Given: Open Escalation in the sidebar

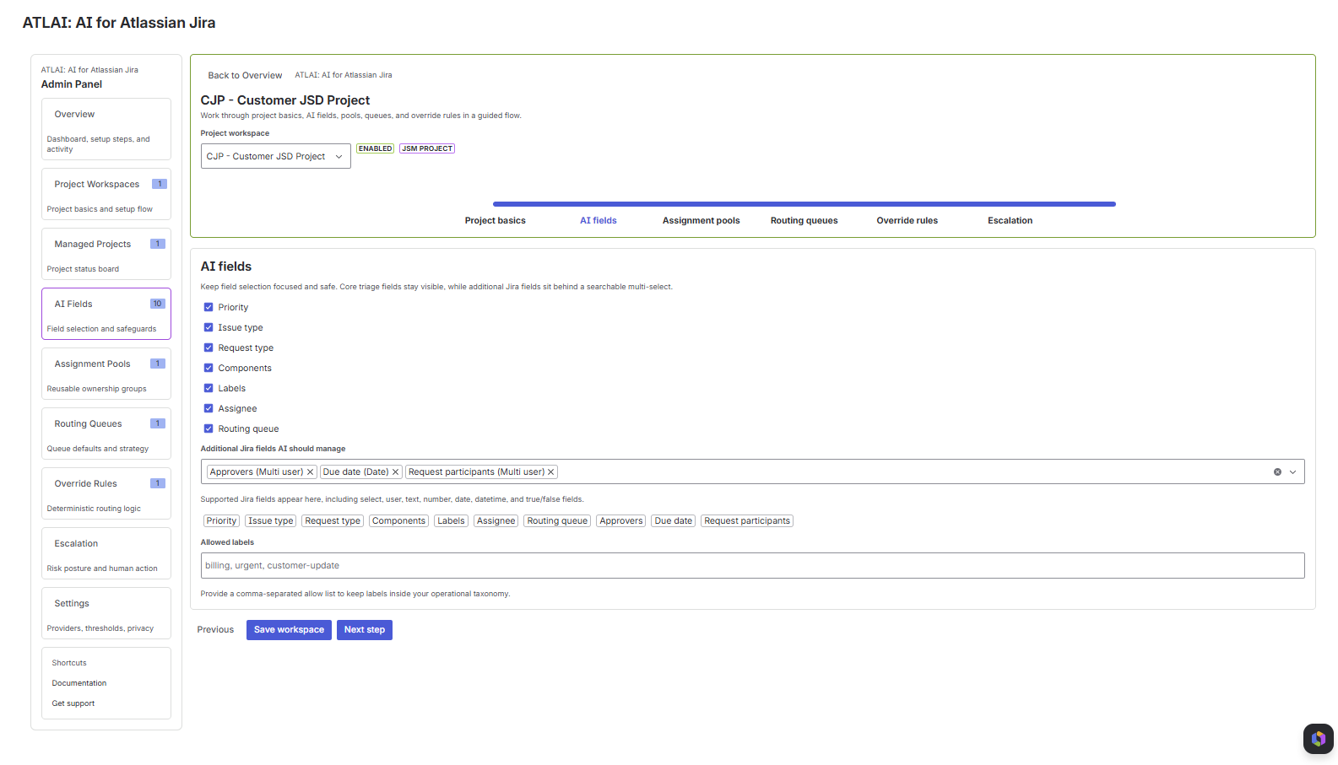Looking at the screenshot, I should pos(106,553).
